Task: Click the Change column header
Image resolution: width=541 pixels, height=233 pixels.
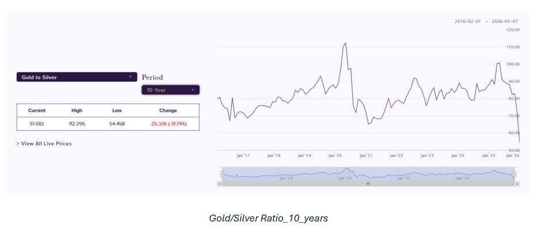Action: coord(167,110)
